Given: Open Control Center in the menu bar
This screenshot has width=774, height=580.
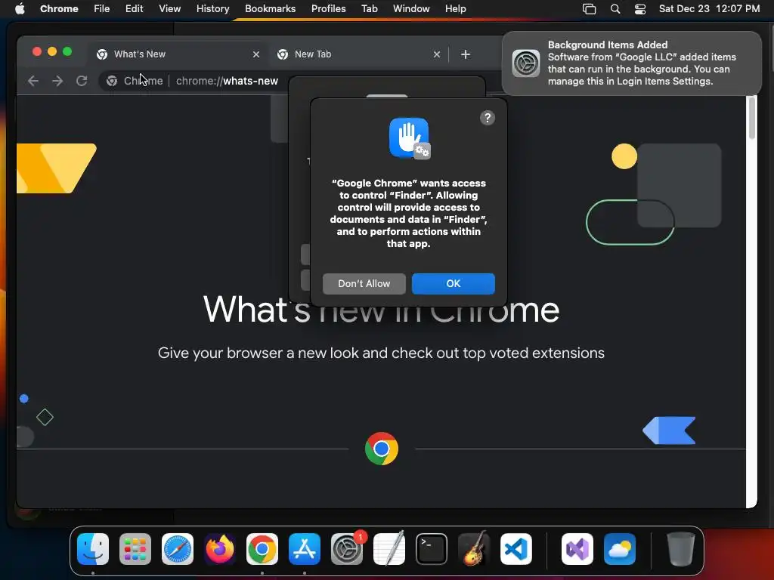Looking at the screenshot, I should point(640,9).
